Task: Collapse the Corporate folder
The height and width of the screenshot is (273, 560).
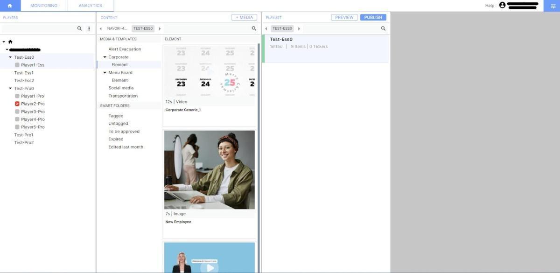Action: 105,57
